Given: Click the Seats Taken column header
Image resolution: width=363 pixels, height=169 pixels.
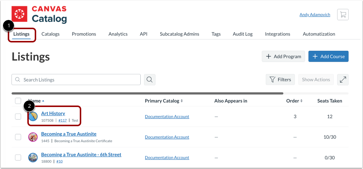Looking at the screenshot, I should tap(330, 101).
